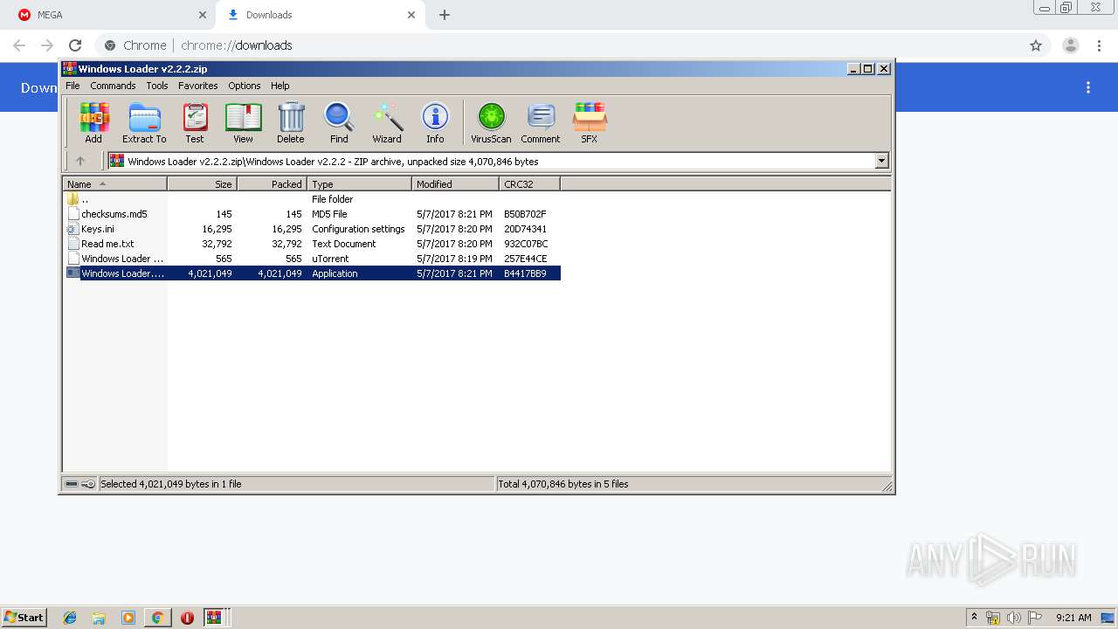Launch Internet Explorer from taskbar

[70, 618]
